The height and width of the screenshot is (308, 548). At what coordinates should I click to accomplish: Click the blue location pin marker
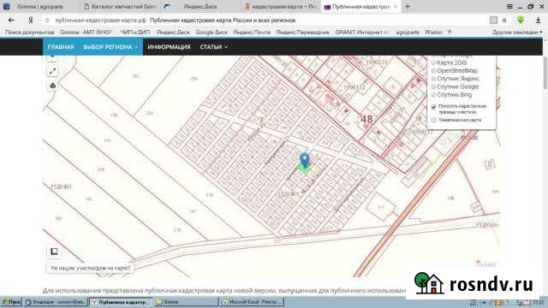(x=305, y=160)
